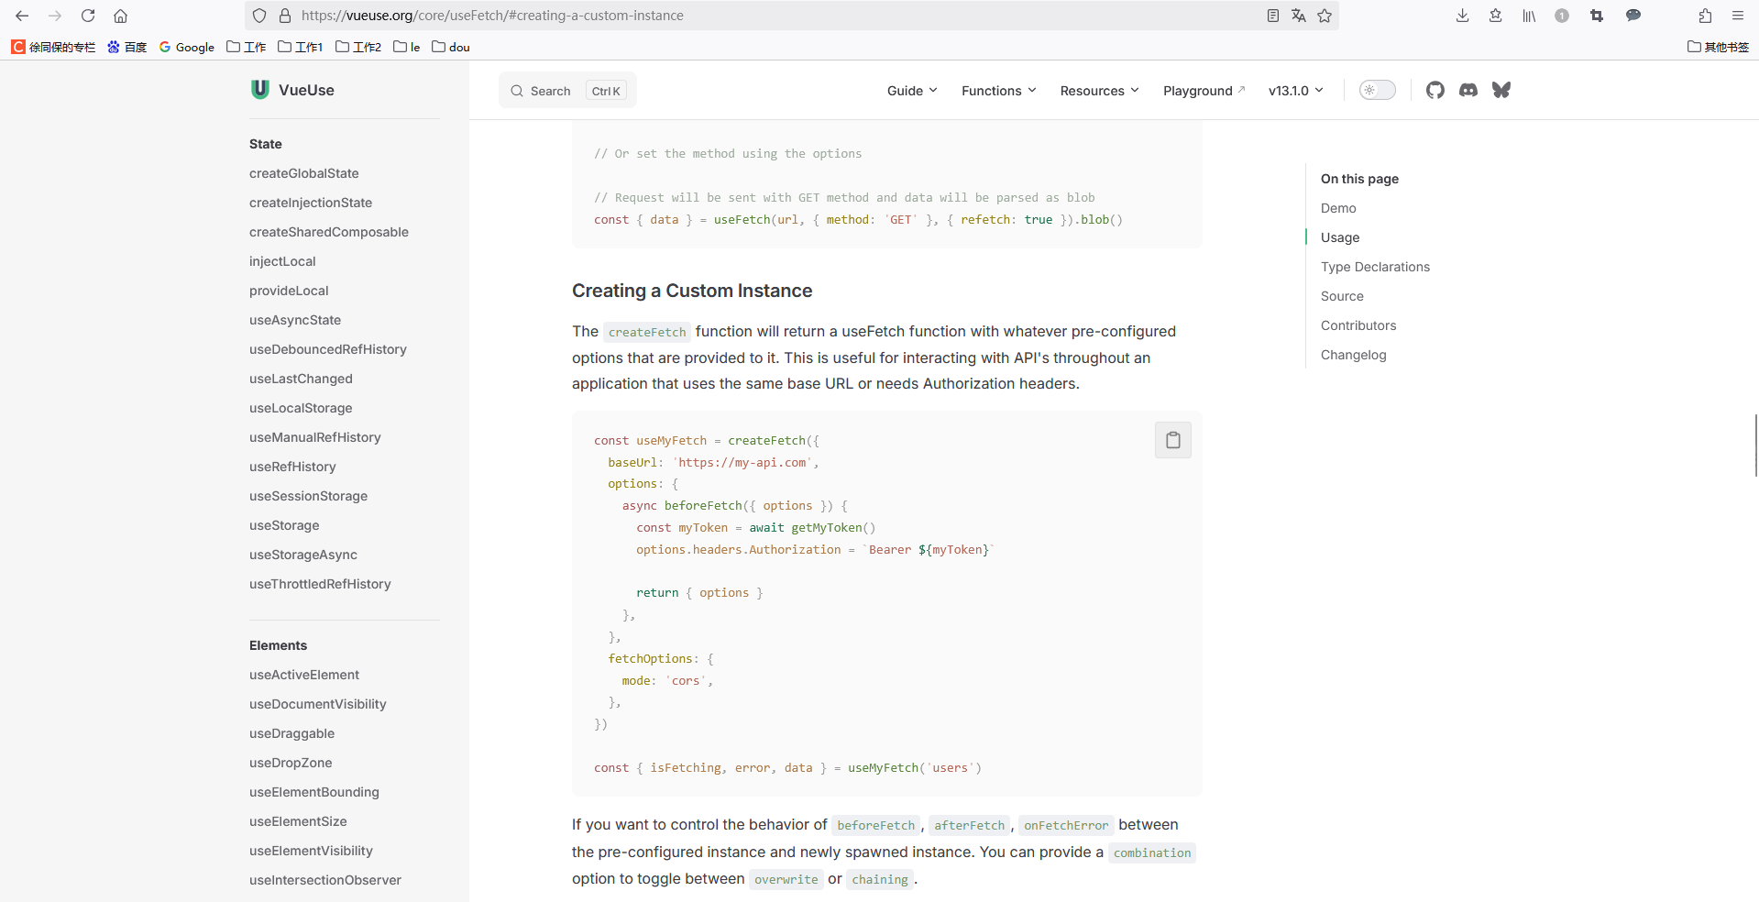The image size is (1759, 902).
Task: Toggle the dark mode switch
Action: 1376,90
